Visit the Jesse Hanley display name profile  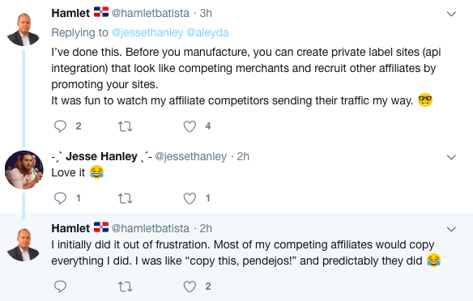(102, 156)
